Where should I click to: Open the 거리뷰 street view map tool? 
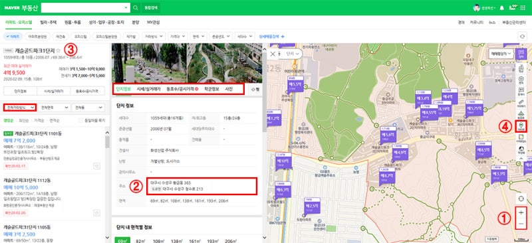pyautogui.click(x=521, y=126)
